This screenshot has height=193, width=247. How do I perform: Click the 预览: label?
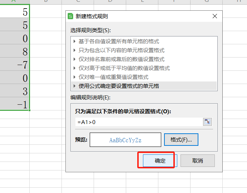[x=81, y=140]
